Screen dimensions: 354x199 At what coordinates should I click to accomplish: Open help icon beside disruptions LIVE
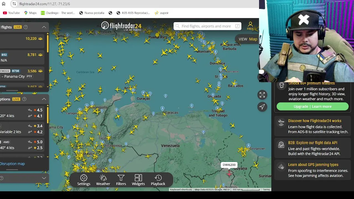click(x=24, y=99)
